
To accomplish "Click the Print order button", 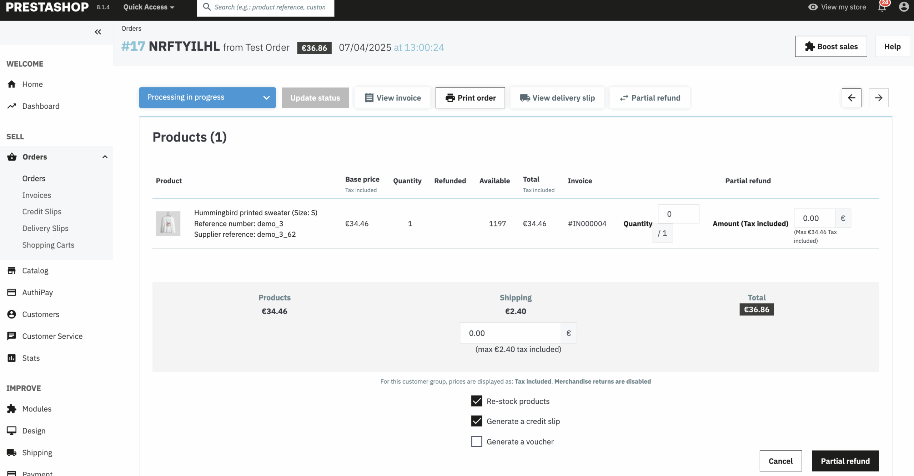I will coord(470,98).
